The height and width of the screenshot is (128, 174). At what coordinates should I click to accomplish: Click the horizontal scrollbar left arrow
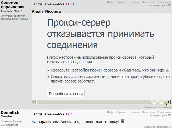pyautogui.click(x=34, y=102)
